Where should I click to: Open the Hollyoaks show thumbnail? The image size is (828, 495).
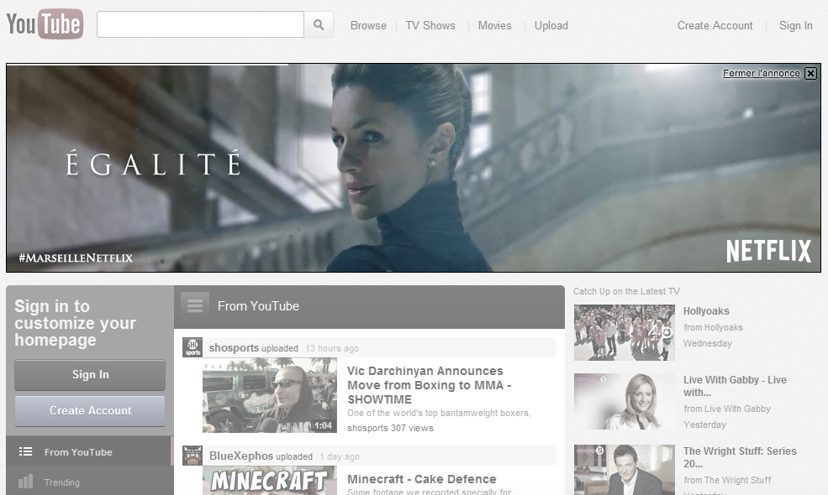(x=624, y=332)
